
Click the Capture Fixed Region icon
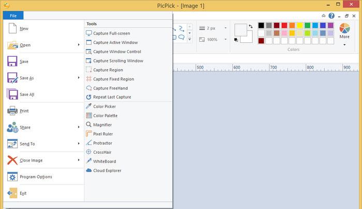(88, 79)
